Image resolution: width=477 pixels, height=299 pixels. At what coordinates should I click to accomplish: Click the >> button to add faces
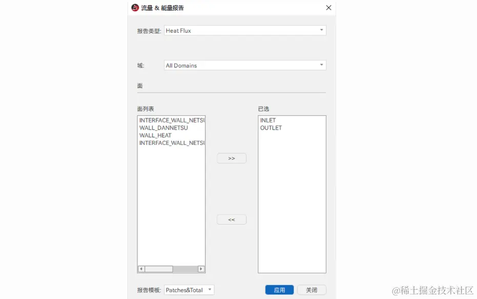tap(232, 158)
